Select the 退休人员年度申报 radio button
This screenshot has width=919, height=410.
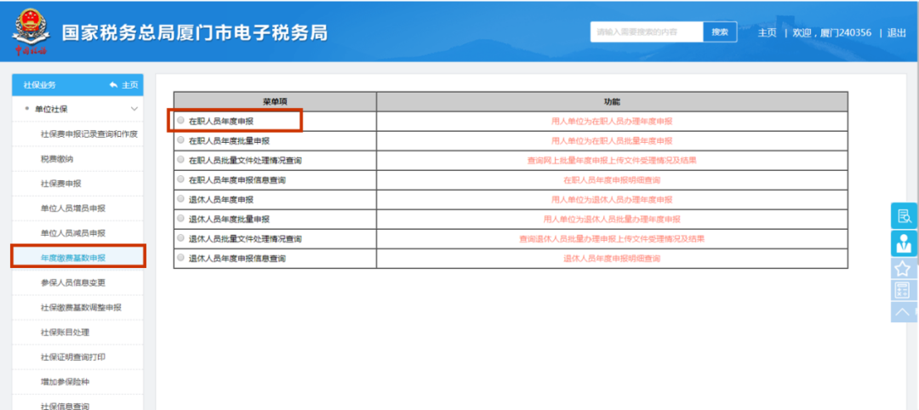click(180, 199)
